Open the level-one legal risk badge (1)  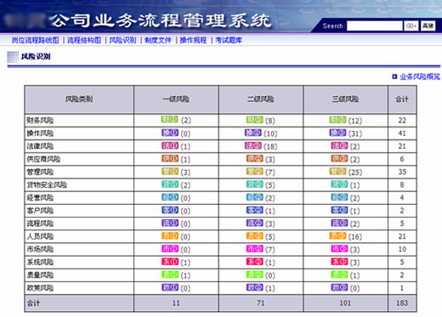click(x=170, y=145)
